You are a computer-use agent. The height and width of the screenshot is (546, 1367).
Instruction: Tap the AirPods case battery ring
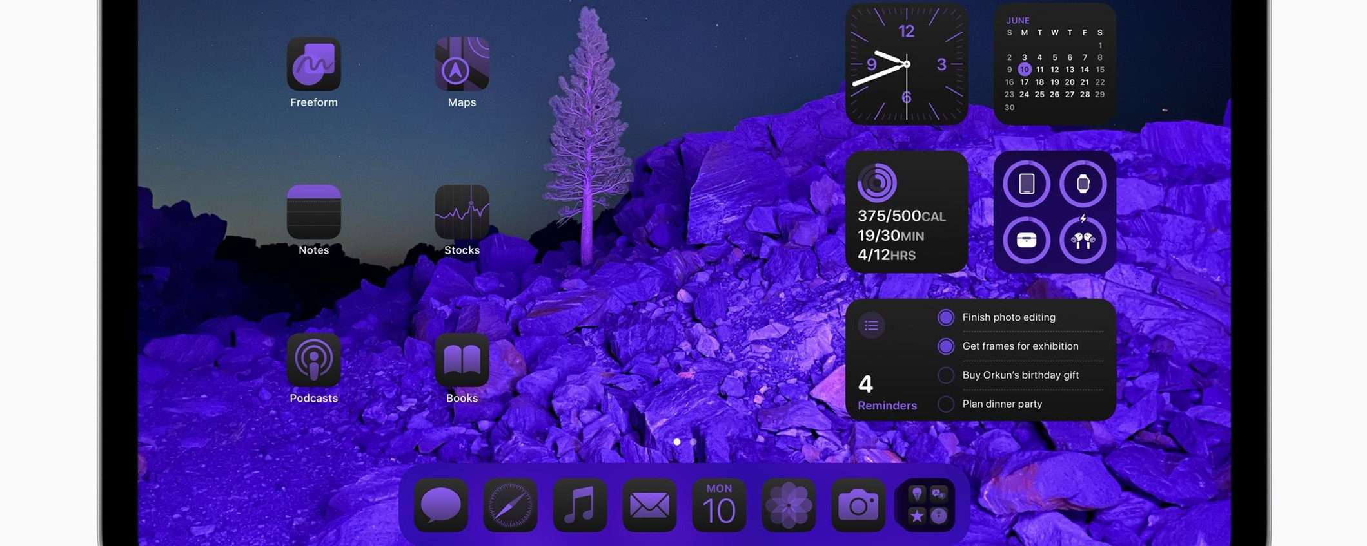click(1027, 240)
